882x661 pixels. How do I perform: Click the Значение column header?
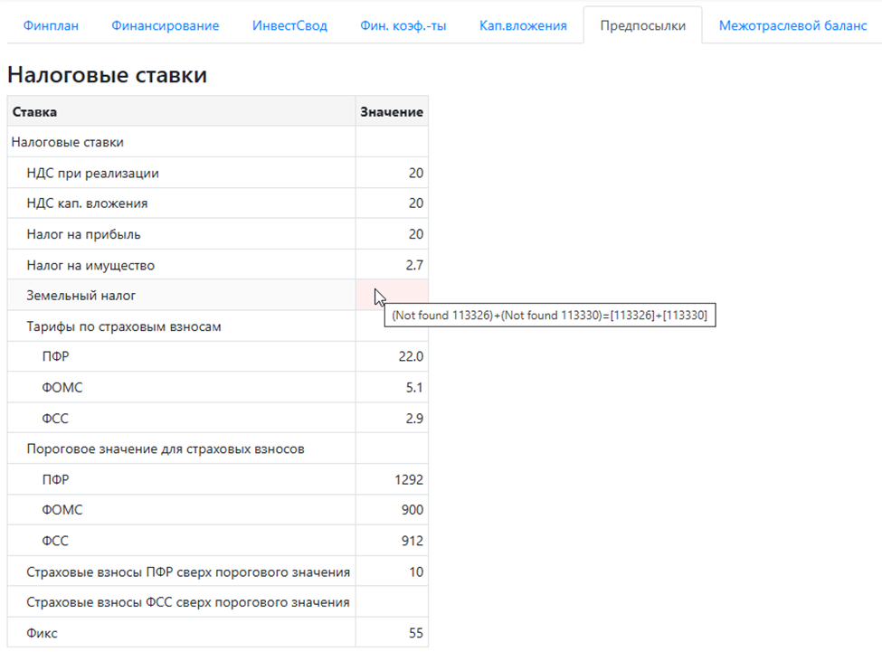(392, 112)
